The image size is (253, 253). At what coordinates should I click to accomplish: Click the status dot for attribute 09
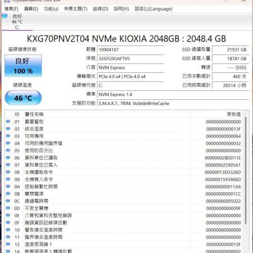click(8, 179)
